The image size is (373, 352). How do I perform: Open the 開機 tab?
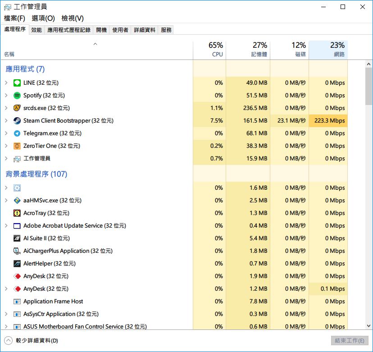[x=101, y=30]
